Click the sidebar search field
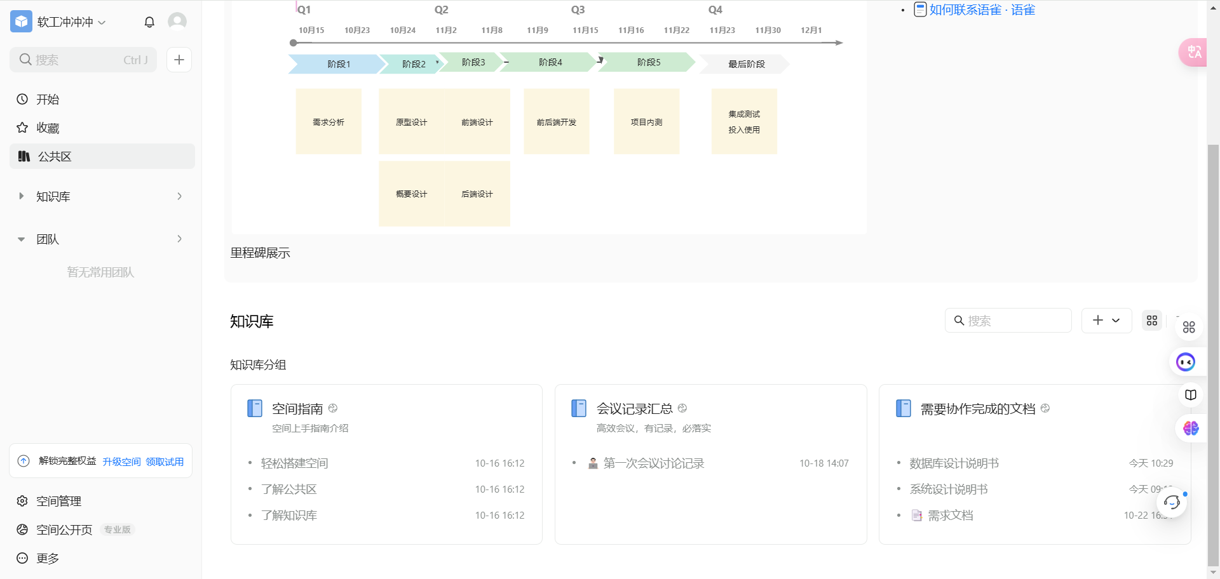Screen dimensions: 1220x579 tap(83, 60)
